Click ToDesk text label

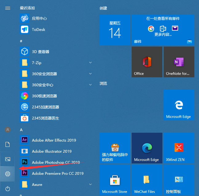click(x=38, y=29)
